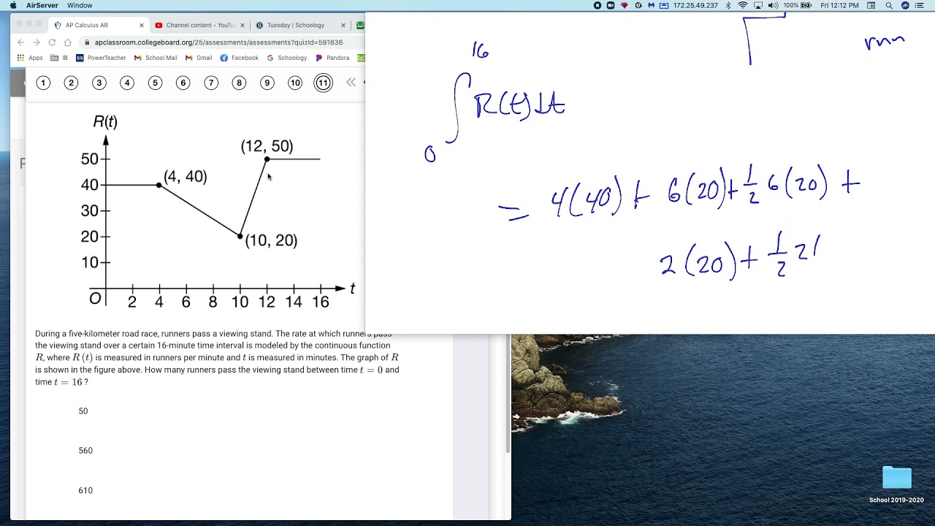Go to question 6
The width and height of the screenshot is (935, 526).
(x=183, y=83)
